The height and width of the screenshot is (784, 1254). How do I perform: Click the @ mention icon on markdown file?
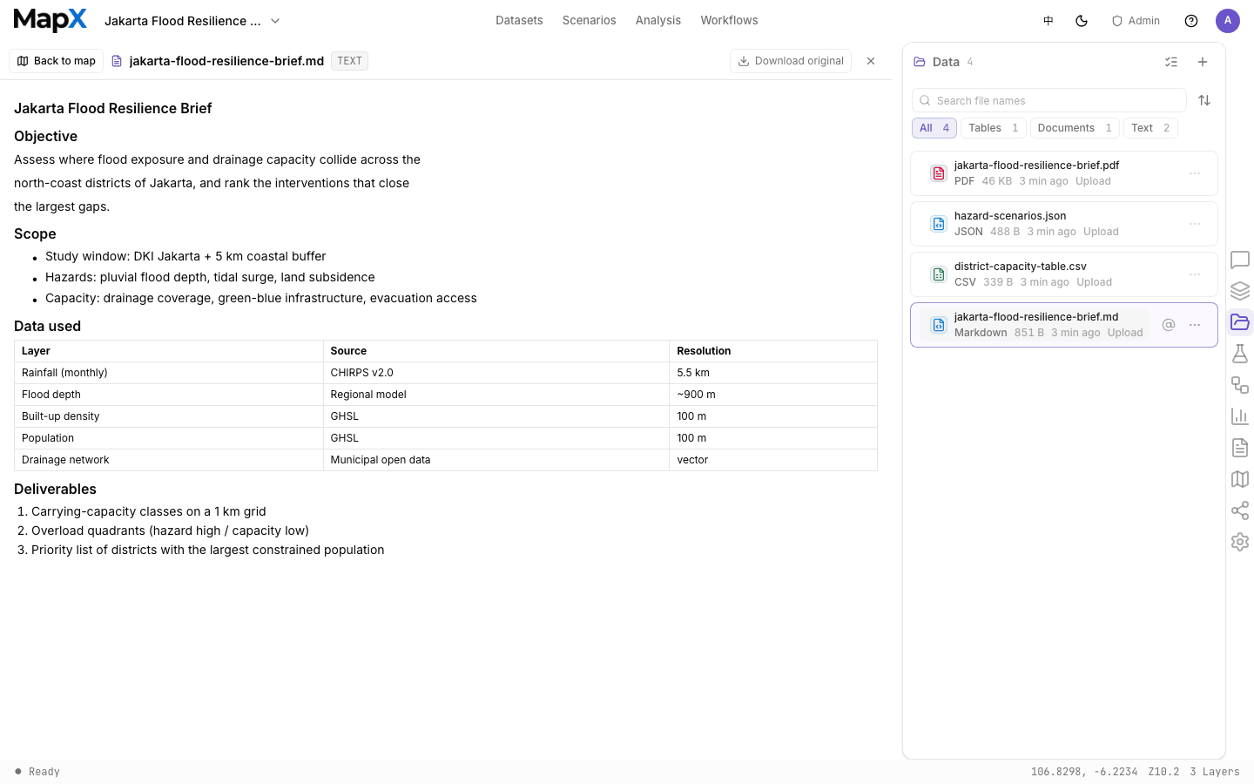[1169, 325]
